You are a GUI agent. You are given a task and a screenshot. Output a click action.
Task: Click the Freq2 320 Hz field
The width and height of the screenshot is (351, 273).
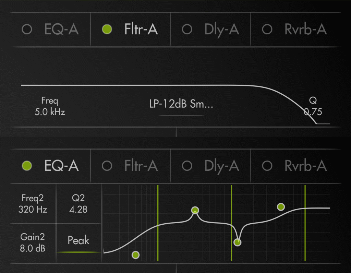pyautogui.click(x=33, y=204)
